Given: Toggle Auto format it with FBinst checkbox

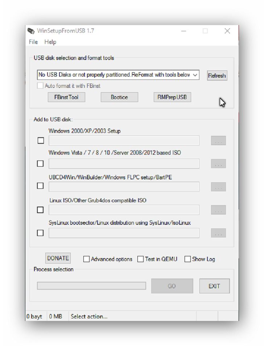Looking at the screenshot, I should coord(40,86).
